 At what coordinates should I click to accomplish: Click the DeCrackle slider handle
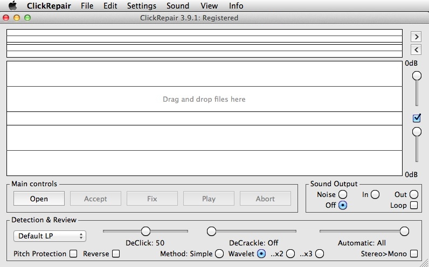[x=212, y=231]
